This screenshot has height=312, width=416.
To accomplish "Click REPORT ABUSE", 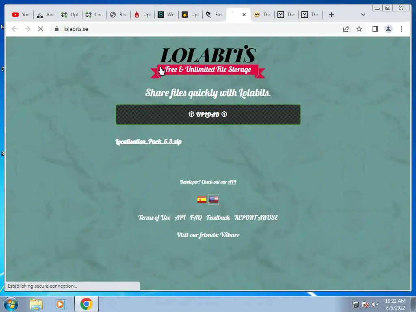I will pos(256,218).
